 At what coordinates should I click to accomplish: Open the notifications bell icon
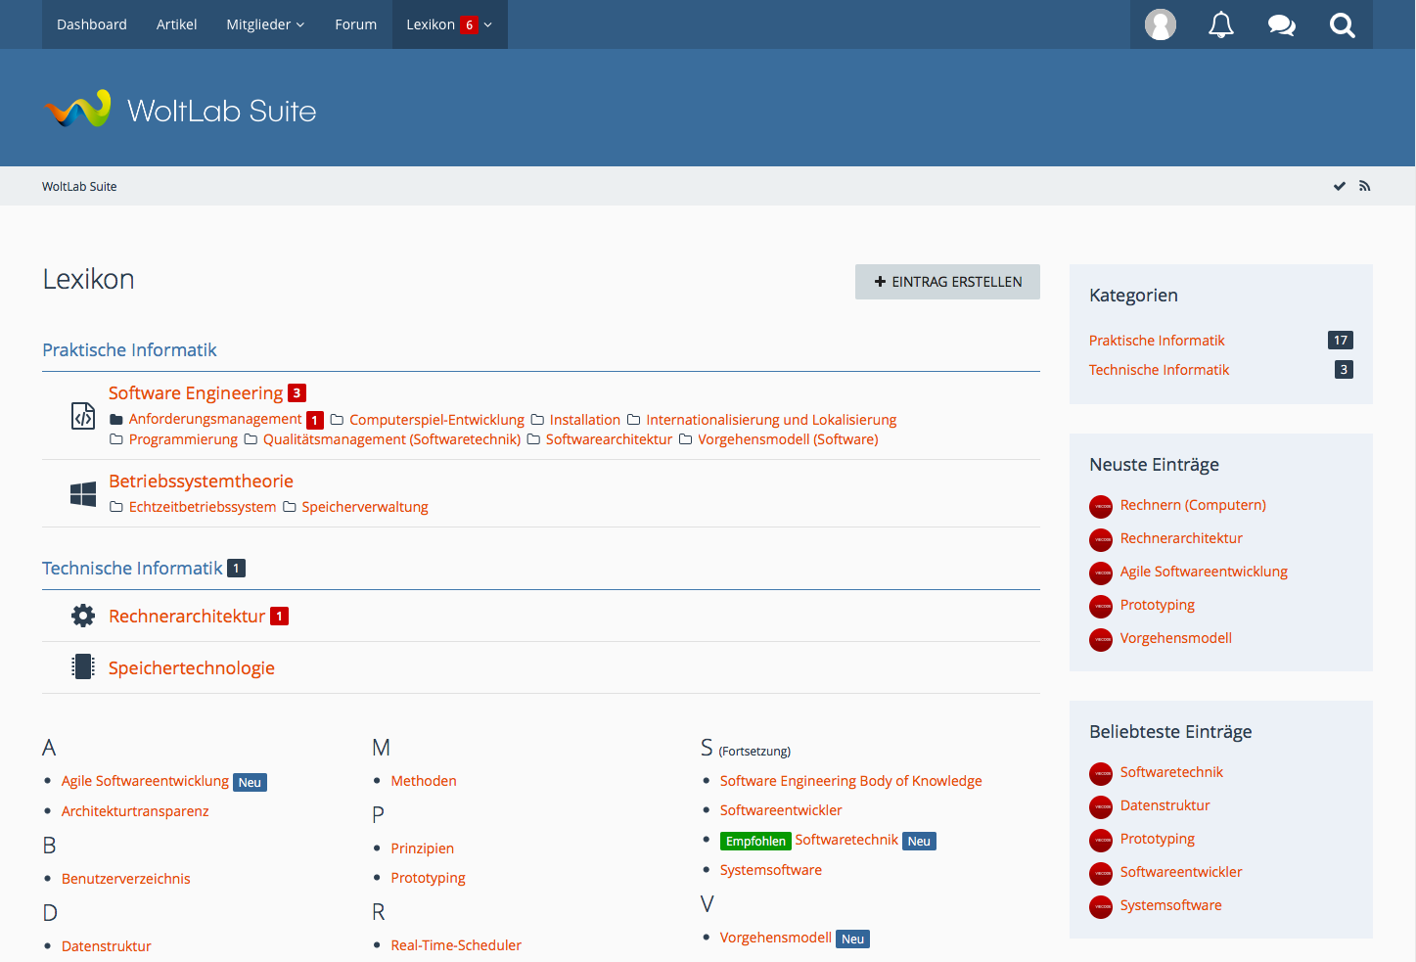[x=1220, y=24]
